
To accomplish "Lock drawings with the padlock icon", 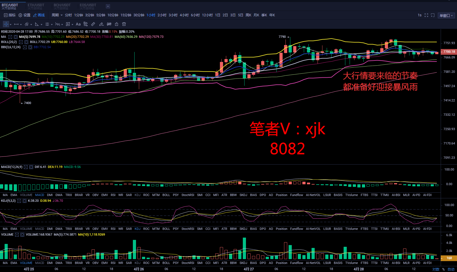I will [117, 24].
